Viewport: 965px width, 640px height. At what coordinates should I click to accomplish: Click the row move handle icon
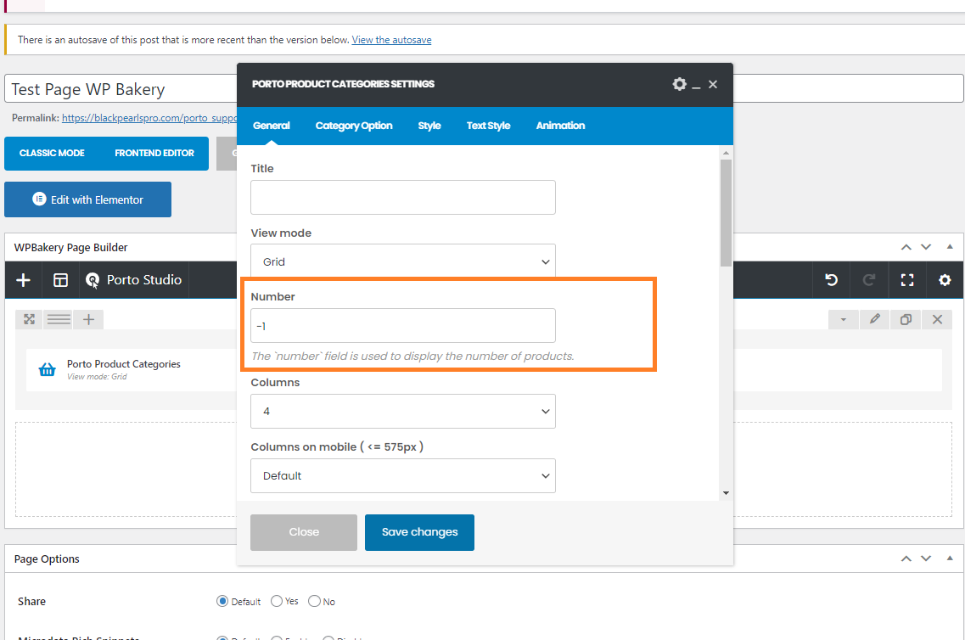(29, 319)
